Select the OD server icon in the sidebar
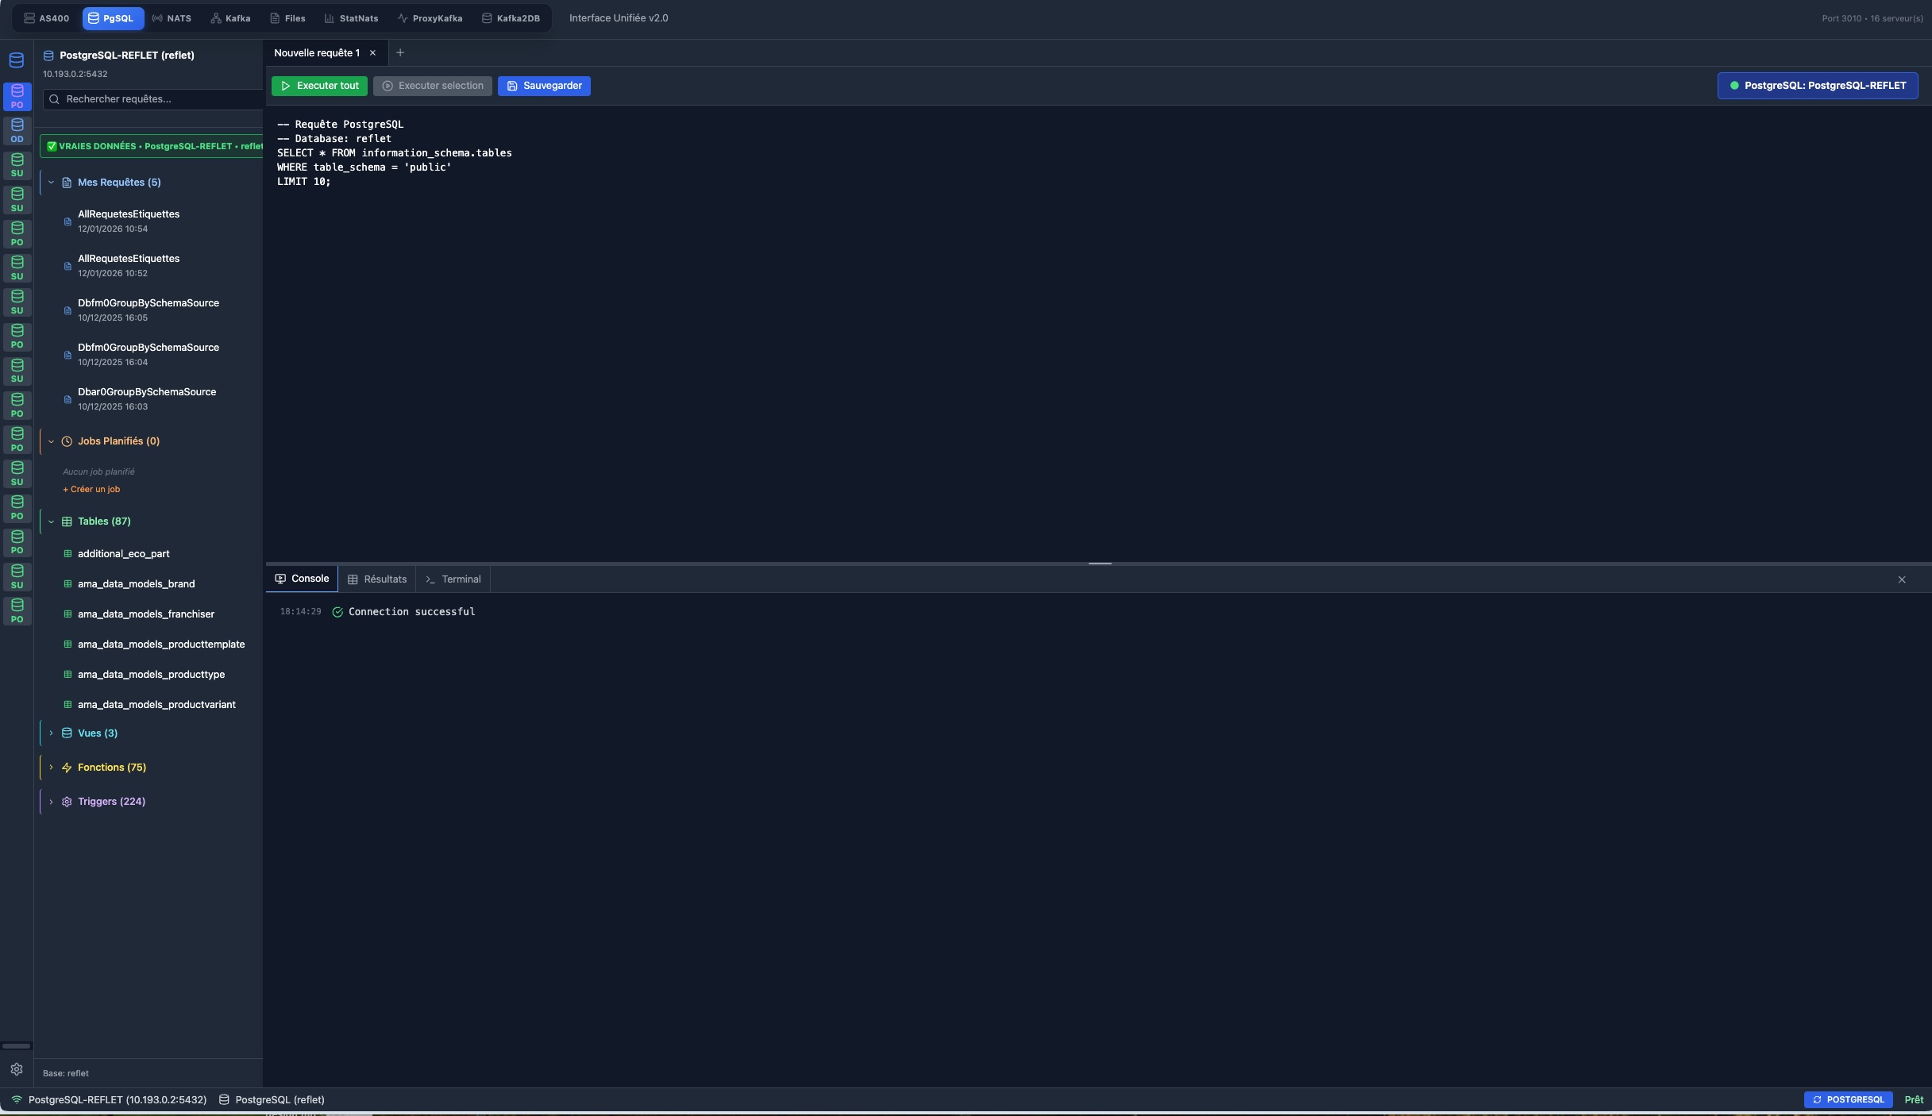Screen dimensions: 1932x1116 (17, 130)
